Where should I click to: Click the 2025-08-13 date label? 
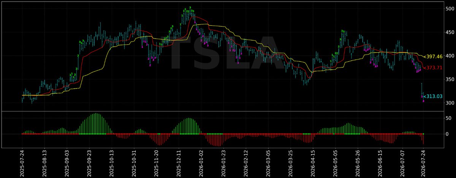click(x=44, y=163)
